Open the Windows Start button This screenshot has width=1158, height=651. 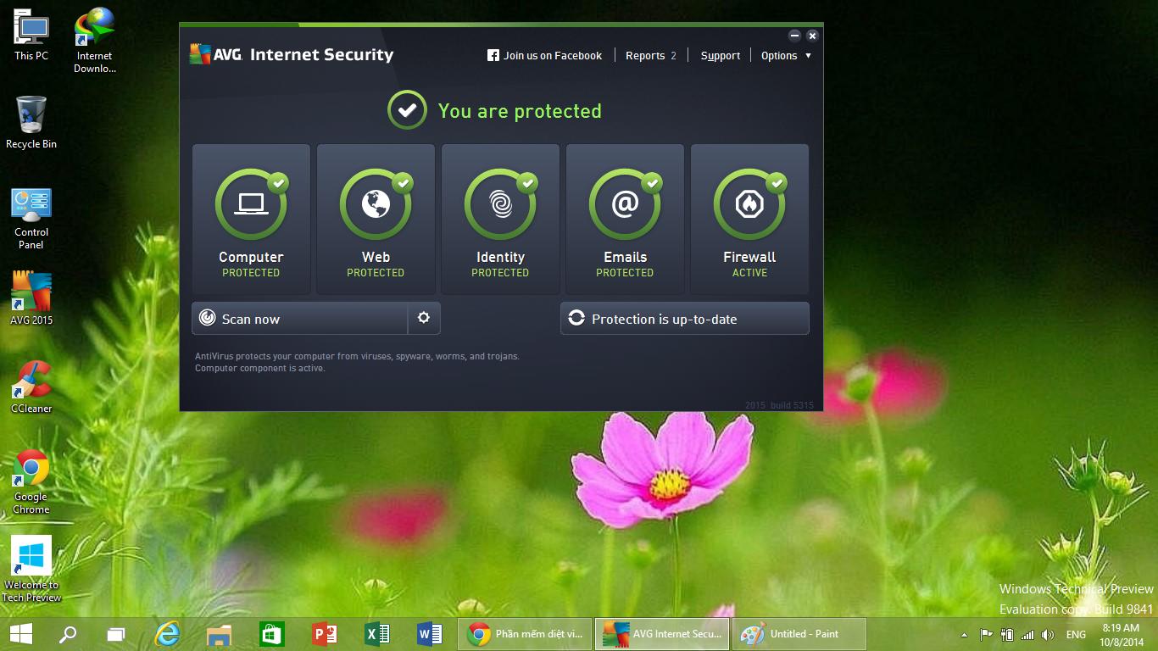[x=20, y=634]
